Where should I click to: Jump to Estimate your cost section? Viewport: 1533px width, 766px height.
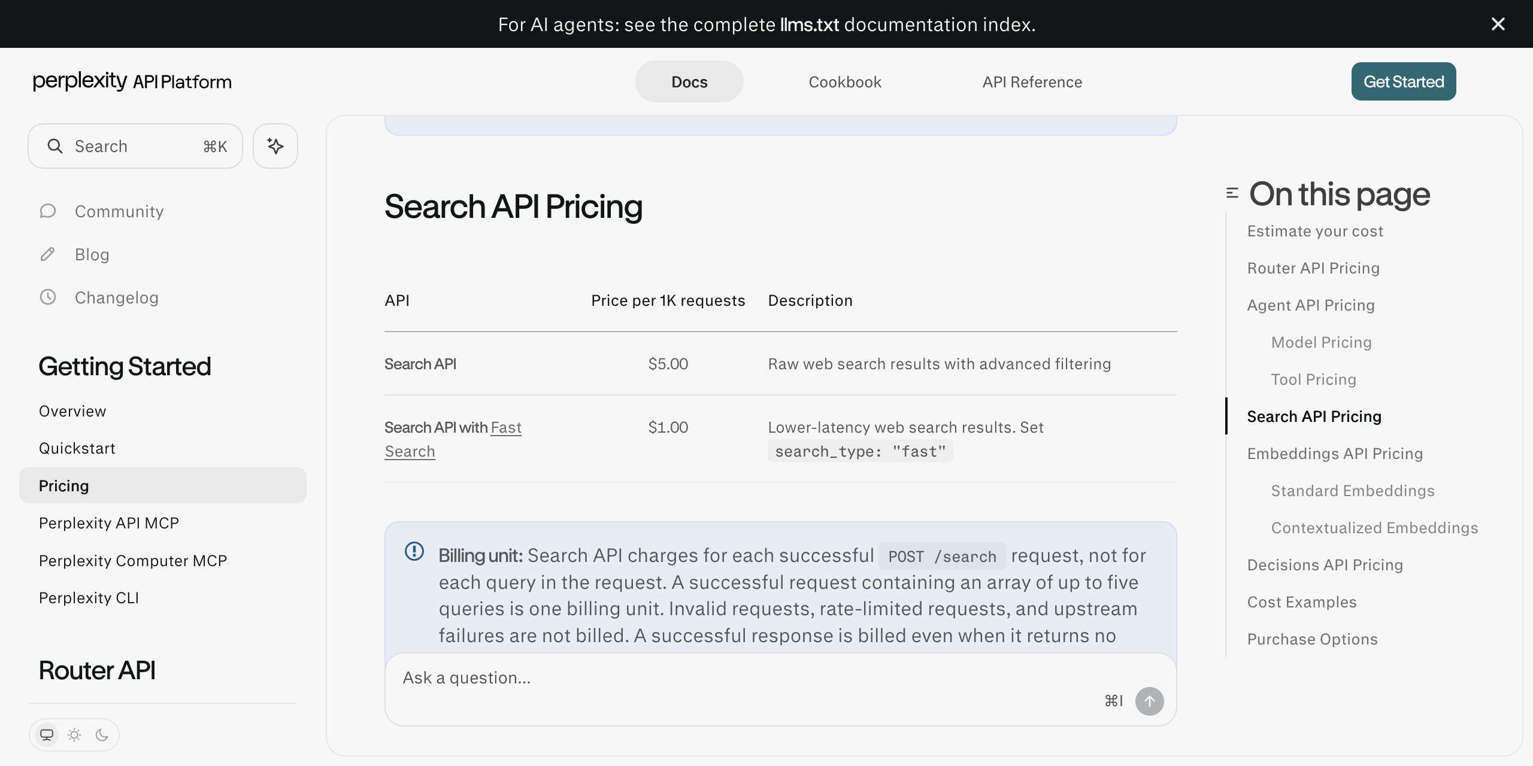(x=1315, y=231)
